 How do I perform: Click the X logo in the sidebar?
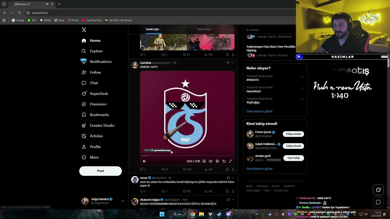coord(84,30)
